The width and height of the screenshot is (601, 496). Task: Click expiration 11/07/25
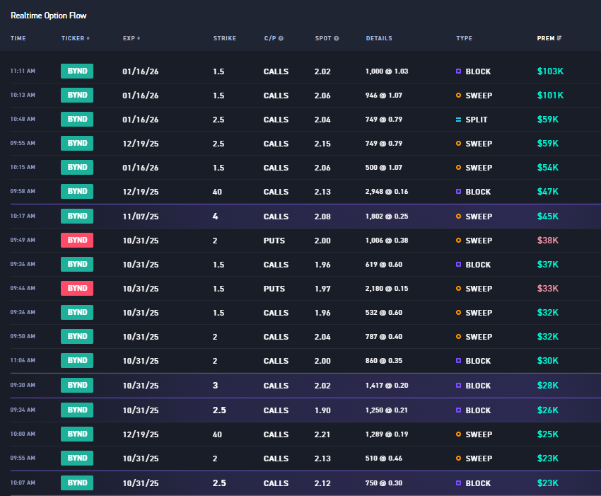(141, 217)
